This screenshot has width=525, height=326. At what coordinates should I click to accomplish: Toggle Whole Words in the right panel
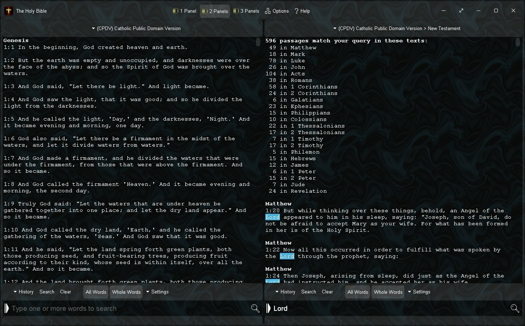[x=388, y=292]
